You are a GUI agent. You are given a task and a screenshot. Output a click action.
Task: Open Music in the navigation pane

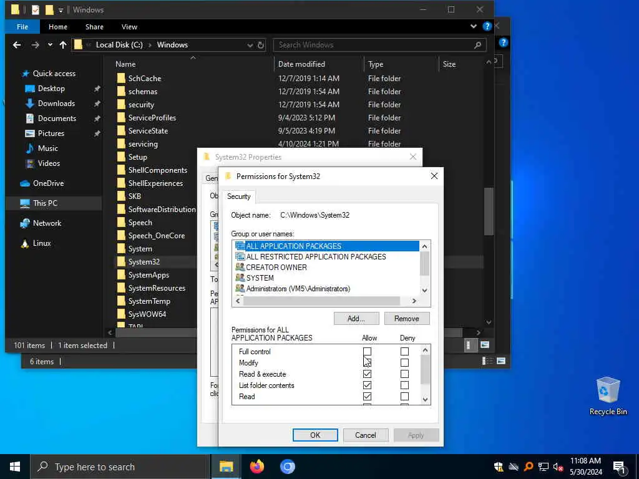click(x=47, y=148)
